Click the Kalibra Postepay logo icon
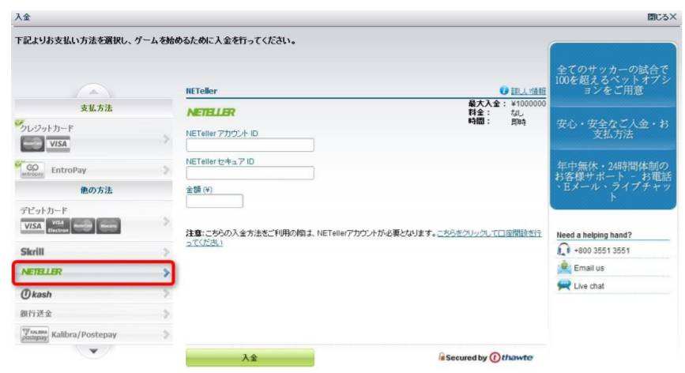 [34, 334]
